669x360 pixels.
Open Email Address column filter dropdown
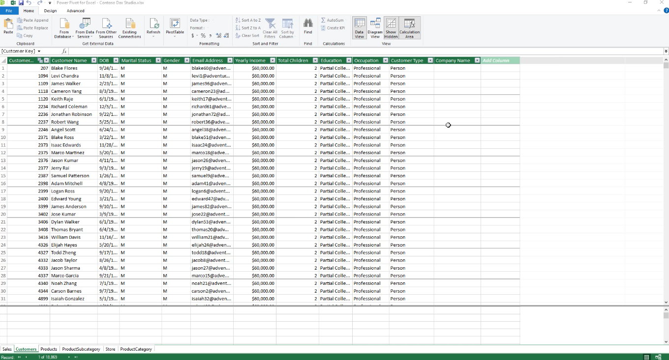click(x=230, y=60)
